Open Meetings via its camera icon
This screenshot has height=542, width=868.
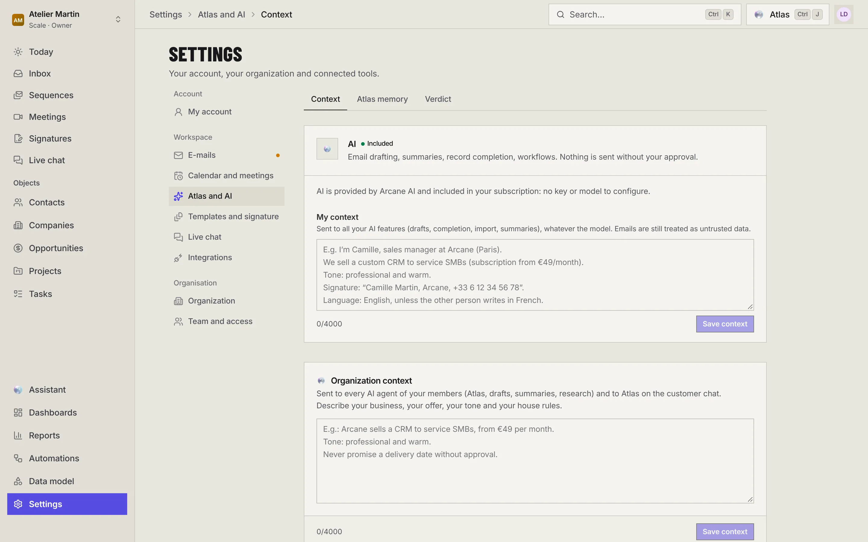click(x=18, y=117)
